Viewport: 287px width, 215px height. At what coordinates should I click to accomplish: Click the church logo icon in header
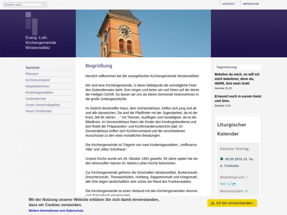31,23
